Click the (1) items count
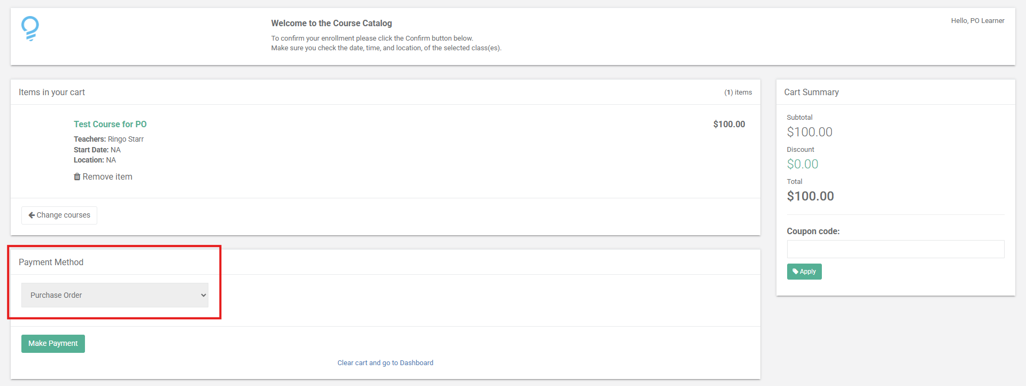This screenshot has height=386, width=1026. (738, 92)
